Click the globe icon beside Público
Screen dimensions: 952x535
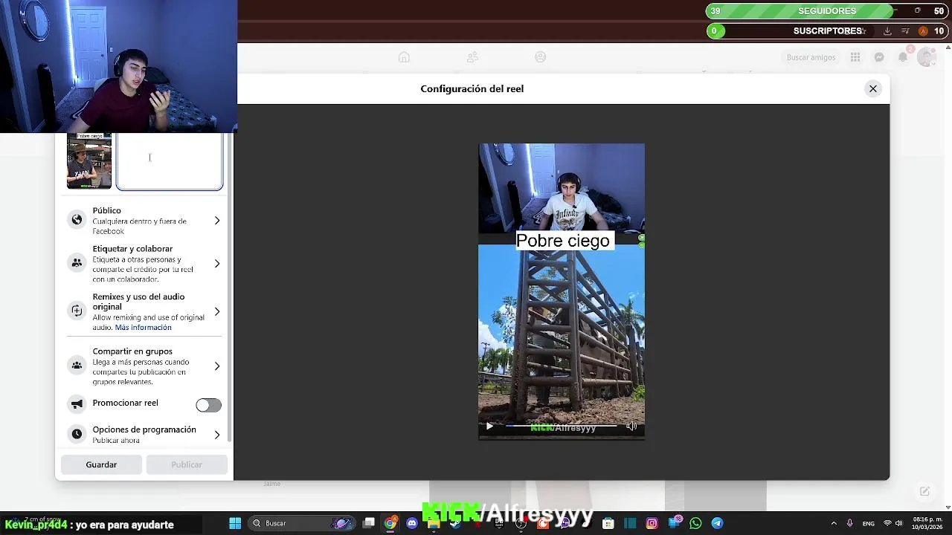(77, 220)
